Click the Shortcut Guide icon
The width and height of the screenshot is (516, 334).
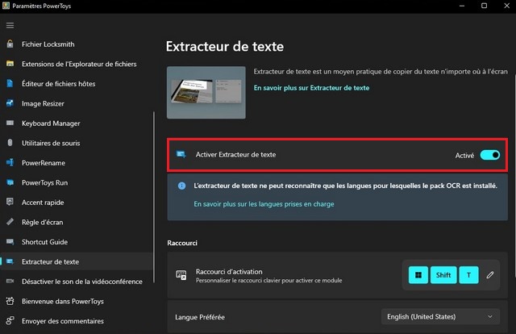[10, 242]
